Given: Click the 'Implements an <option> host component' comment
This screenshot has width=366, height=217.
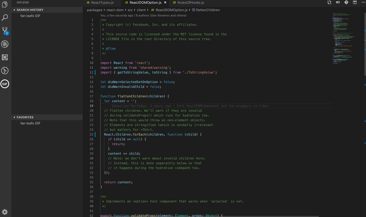Looking at the screenshot, I should [173, 201].
